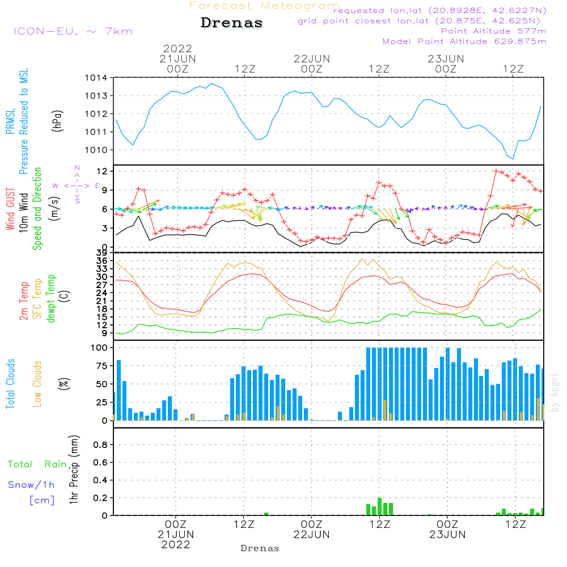Select the Total Clouds axis label
The width and height of the screenshot is (567, 567).
(10, 384)
